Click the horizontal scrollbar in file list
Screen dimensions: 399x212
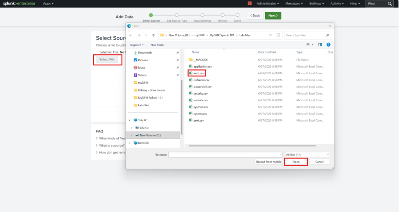pos(252,146)
